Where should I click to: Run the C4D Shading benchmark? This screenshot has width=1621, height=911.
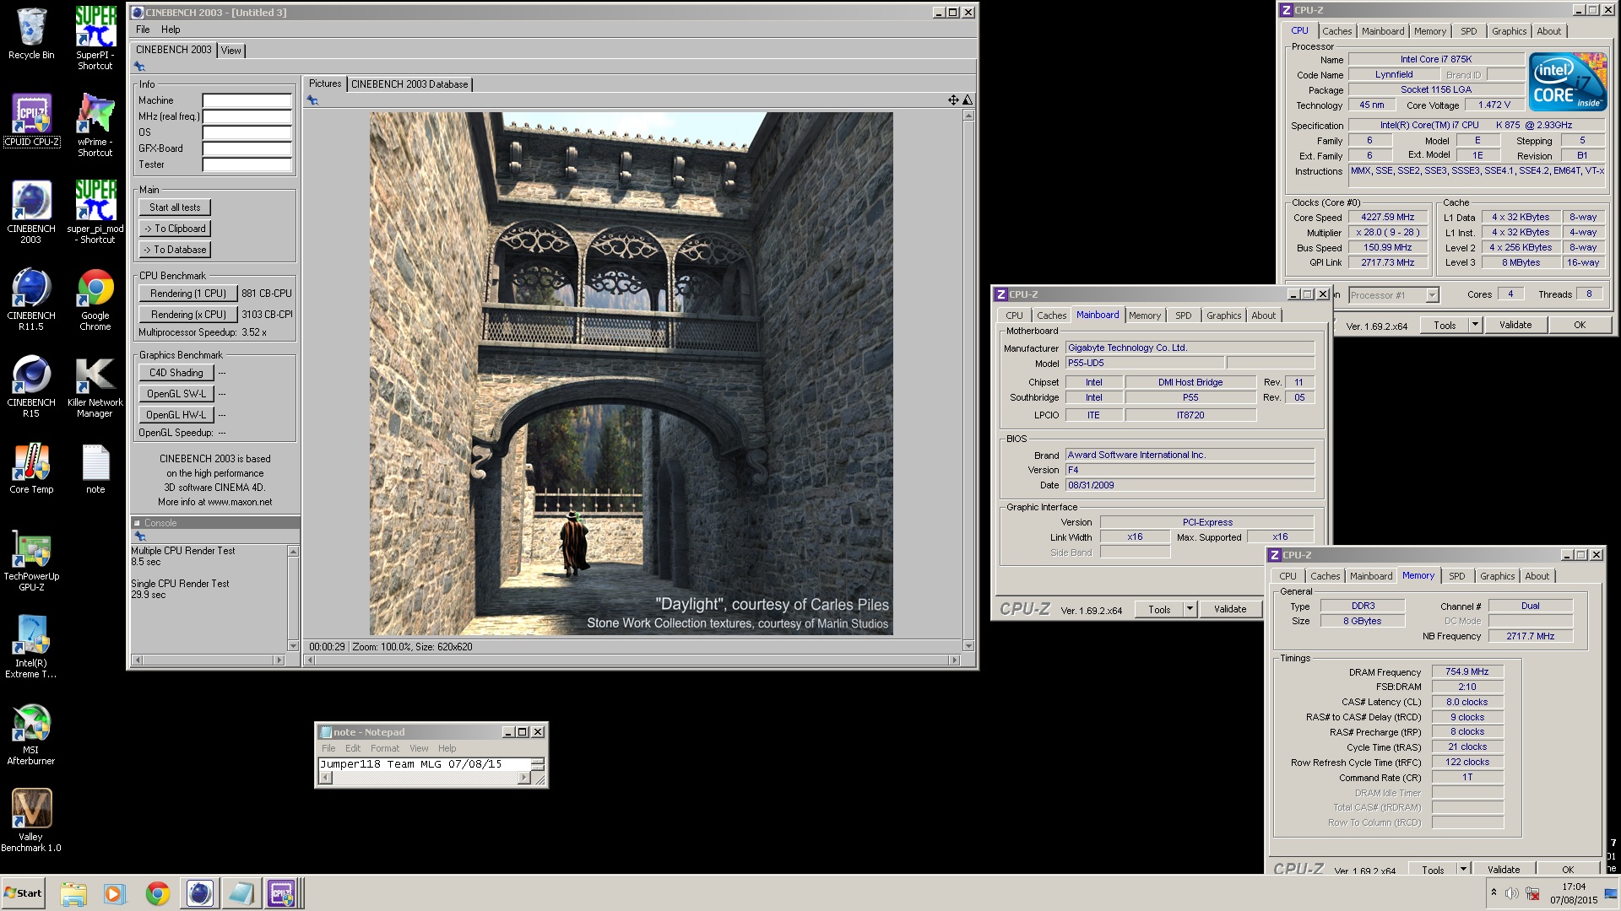[x=176, y=373]
